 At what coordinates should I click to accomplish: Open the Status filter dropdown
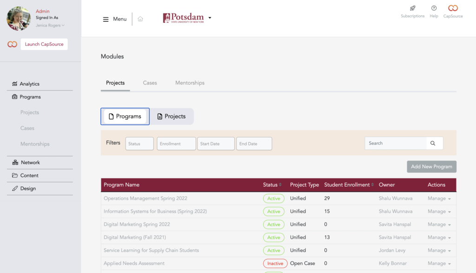click(x=139, y=144)
